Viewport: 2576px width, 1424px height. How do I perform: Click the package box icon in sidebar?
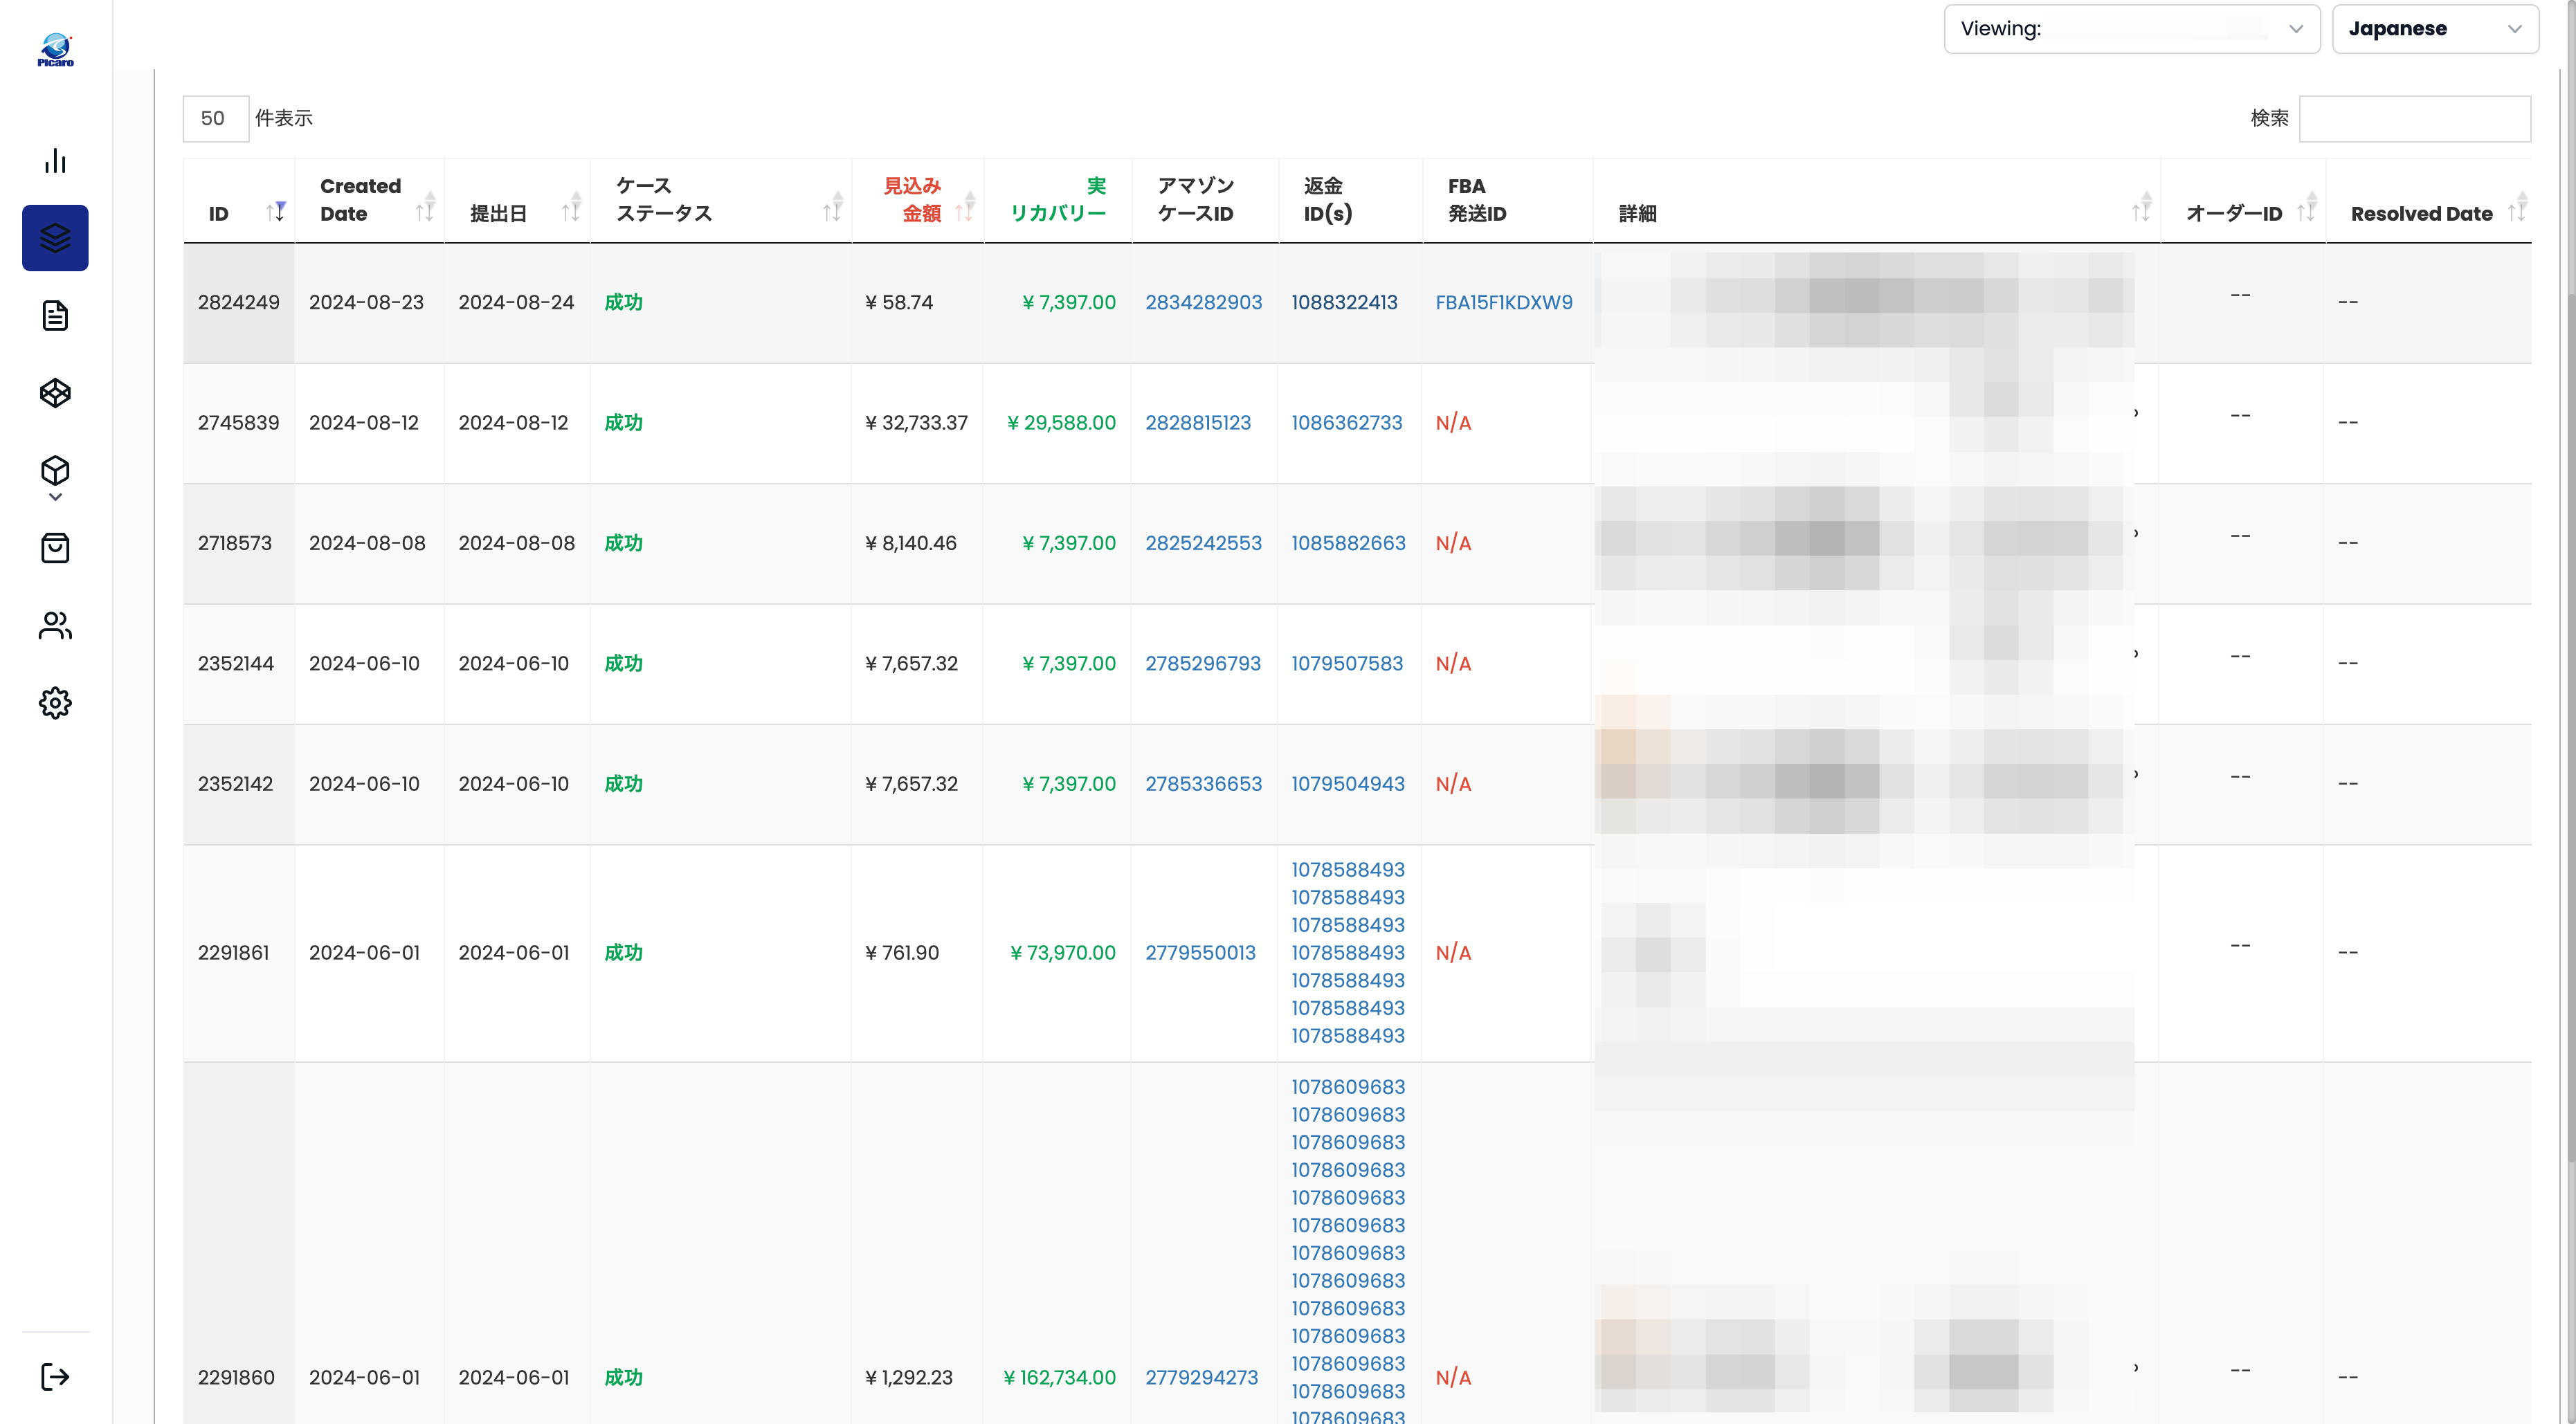pyautogui.click(x=55, y=470)
